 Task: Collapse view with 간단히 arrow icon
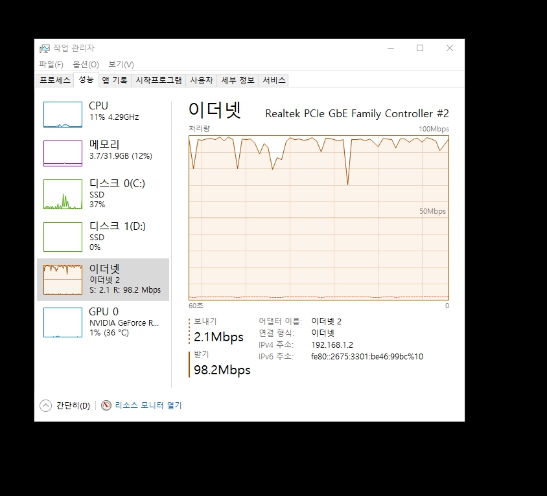46,405
